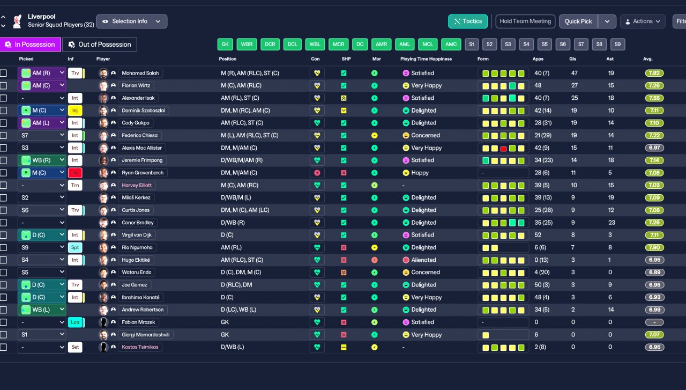This screenshot has width=686, height=390.
Task: Open the Quick Pick arrow dropdown
Action: (607, 21)
